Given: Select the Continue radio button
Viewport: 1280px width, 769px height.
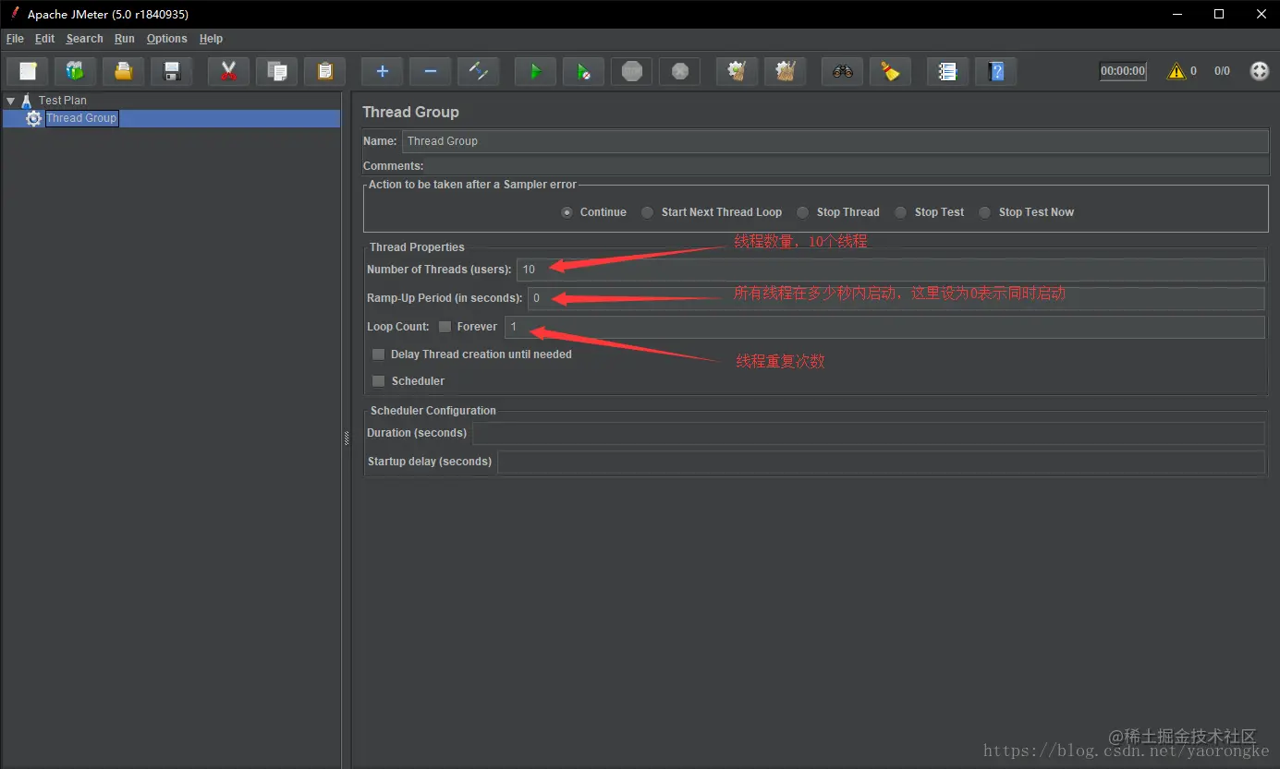Looking at the screenshot, I should (567, 212).
